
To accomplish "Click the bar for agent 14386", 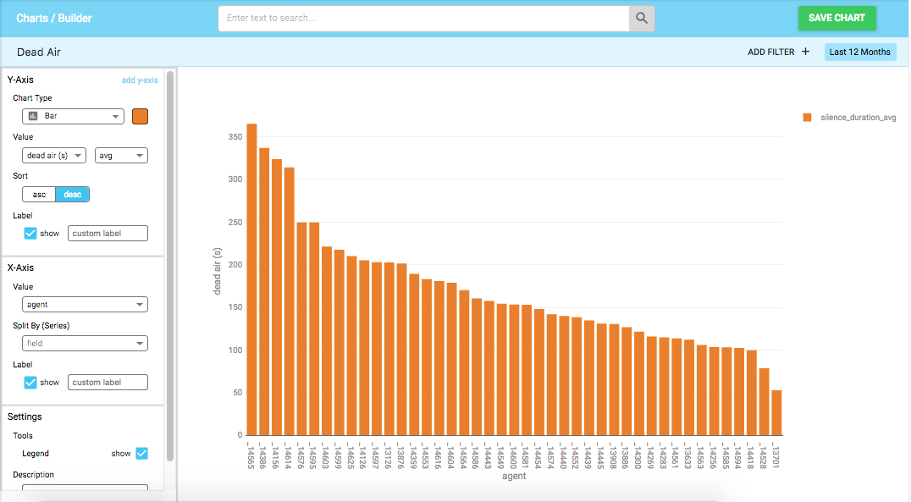I will (x=264, y=292).
